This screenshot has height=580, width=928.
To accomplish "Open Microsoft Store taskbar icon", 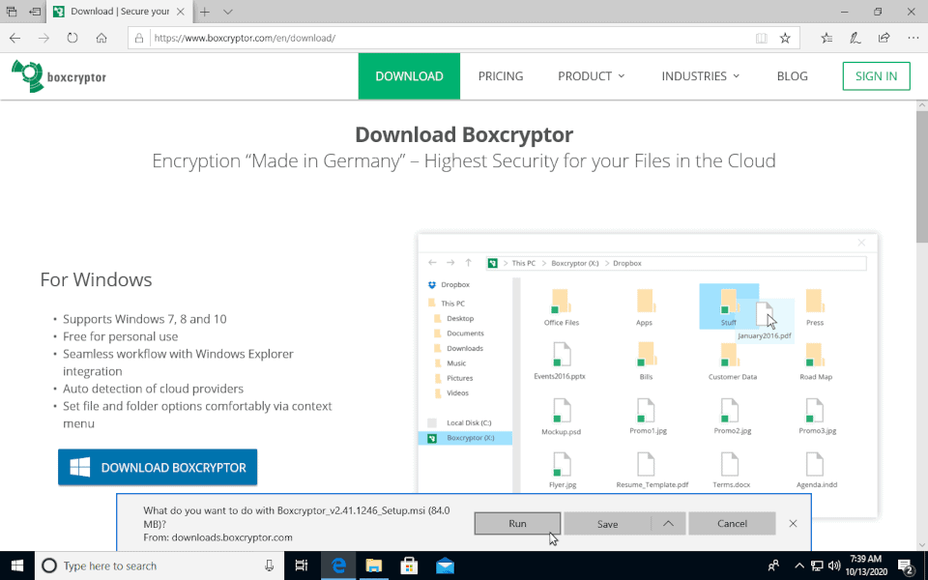I will click(409, 565).
